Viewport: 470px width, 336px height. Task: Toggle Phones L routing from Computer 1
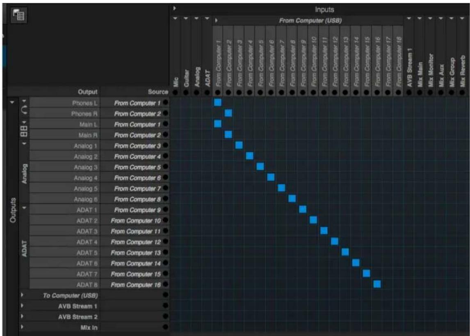(218, 102)
